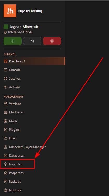
Task: Click the Modpacks layout icon
Action: [5, 112]
